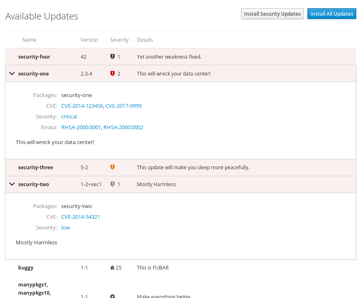Image resolution: width=360 pixels, height=298 pixels.
Task: Click 'This is FUBAR' details text
Action: tap(153, 267)
